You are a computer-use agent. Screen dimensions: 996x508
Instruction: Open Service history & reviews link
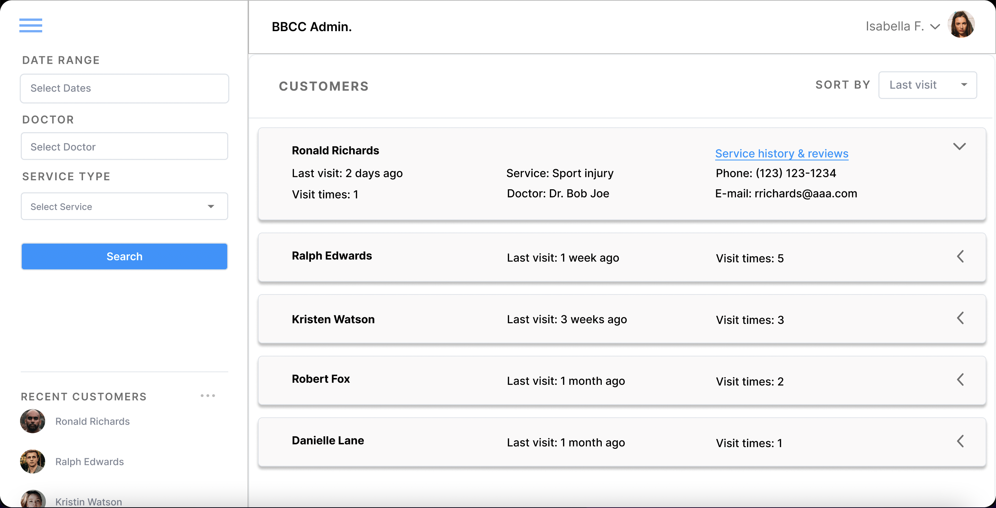[x=782, y=154]
